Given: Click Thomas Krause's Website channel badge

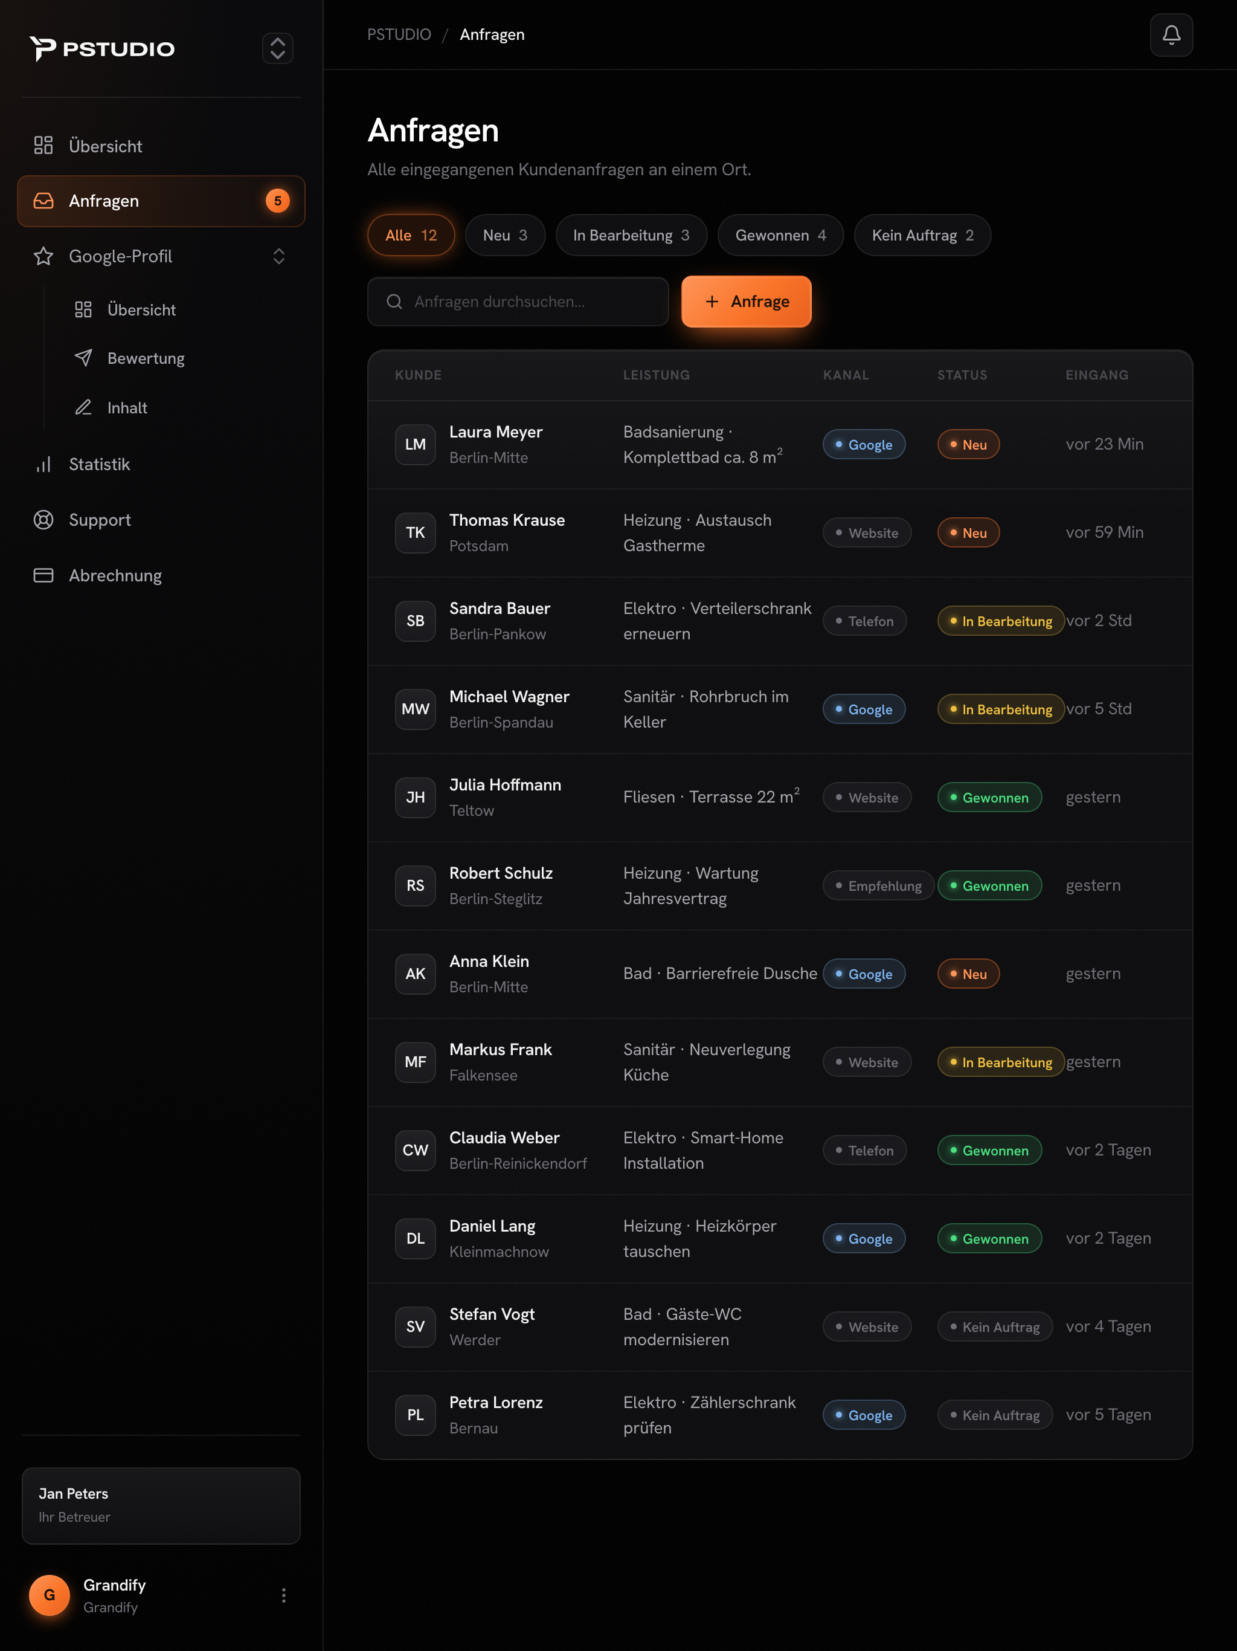Looking at the screenshot, I should point(867,532).
